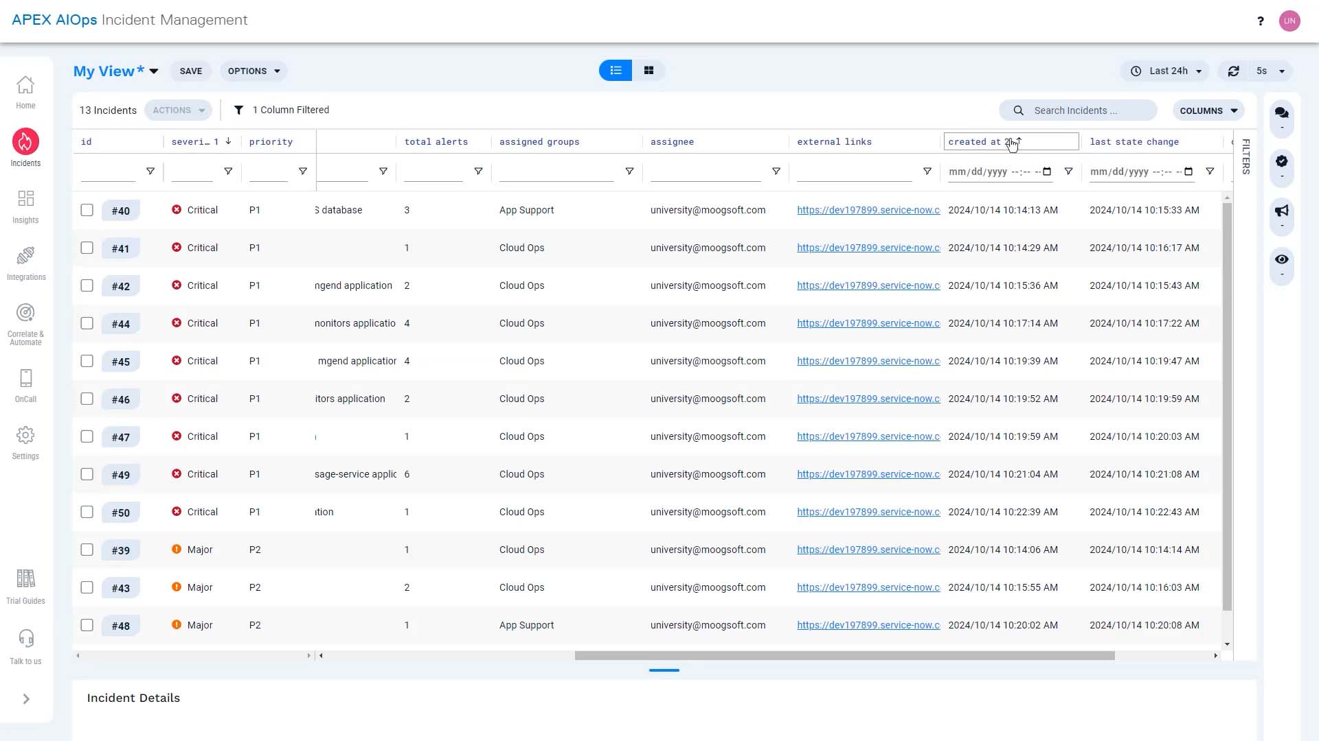
Task: Open the ACTIONS dropdown
Action: [x=178, y=110]
